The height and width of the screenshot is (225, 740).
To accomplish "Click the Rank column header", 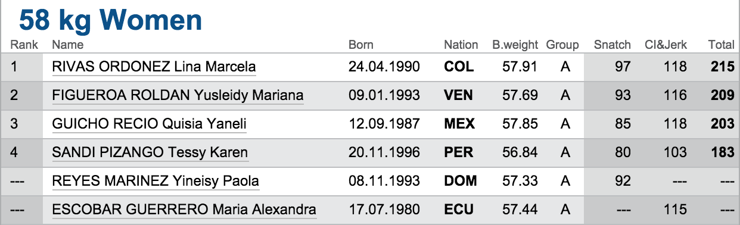I will point(24,45).
